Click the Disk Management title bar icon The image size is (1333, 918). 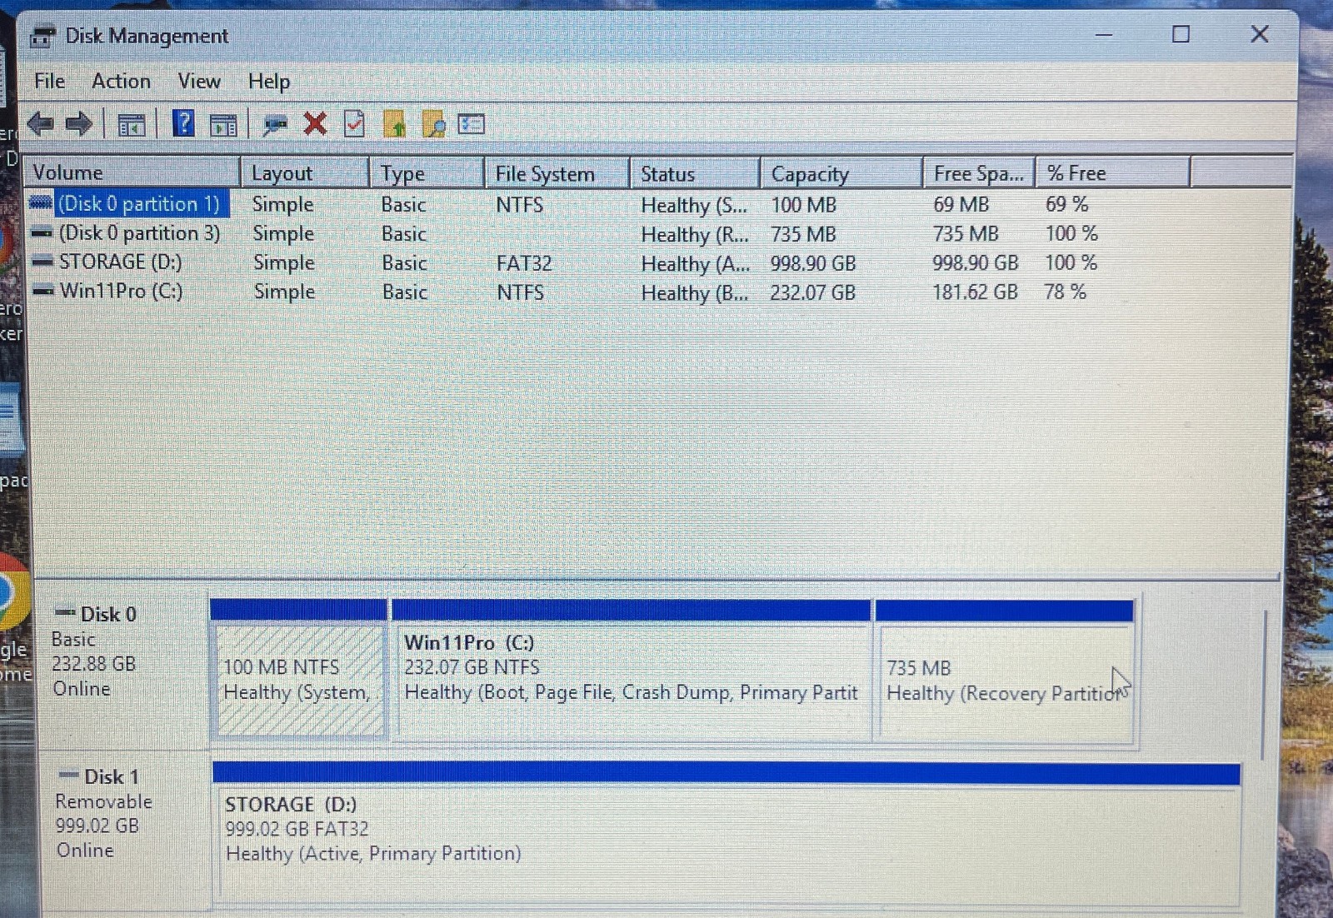coord(43,37)
